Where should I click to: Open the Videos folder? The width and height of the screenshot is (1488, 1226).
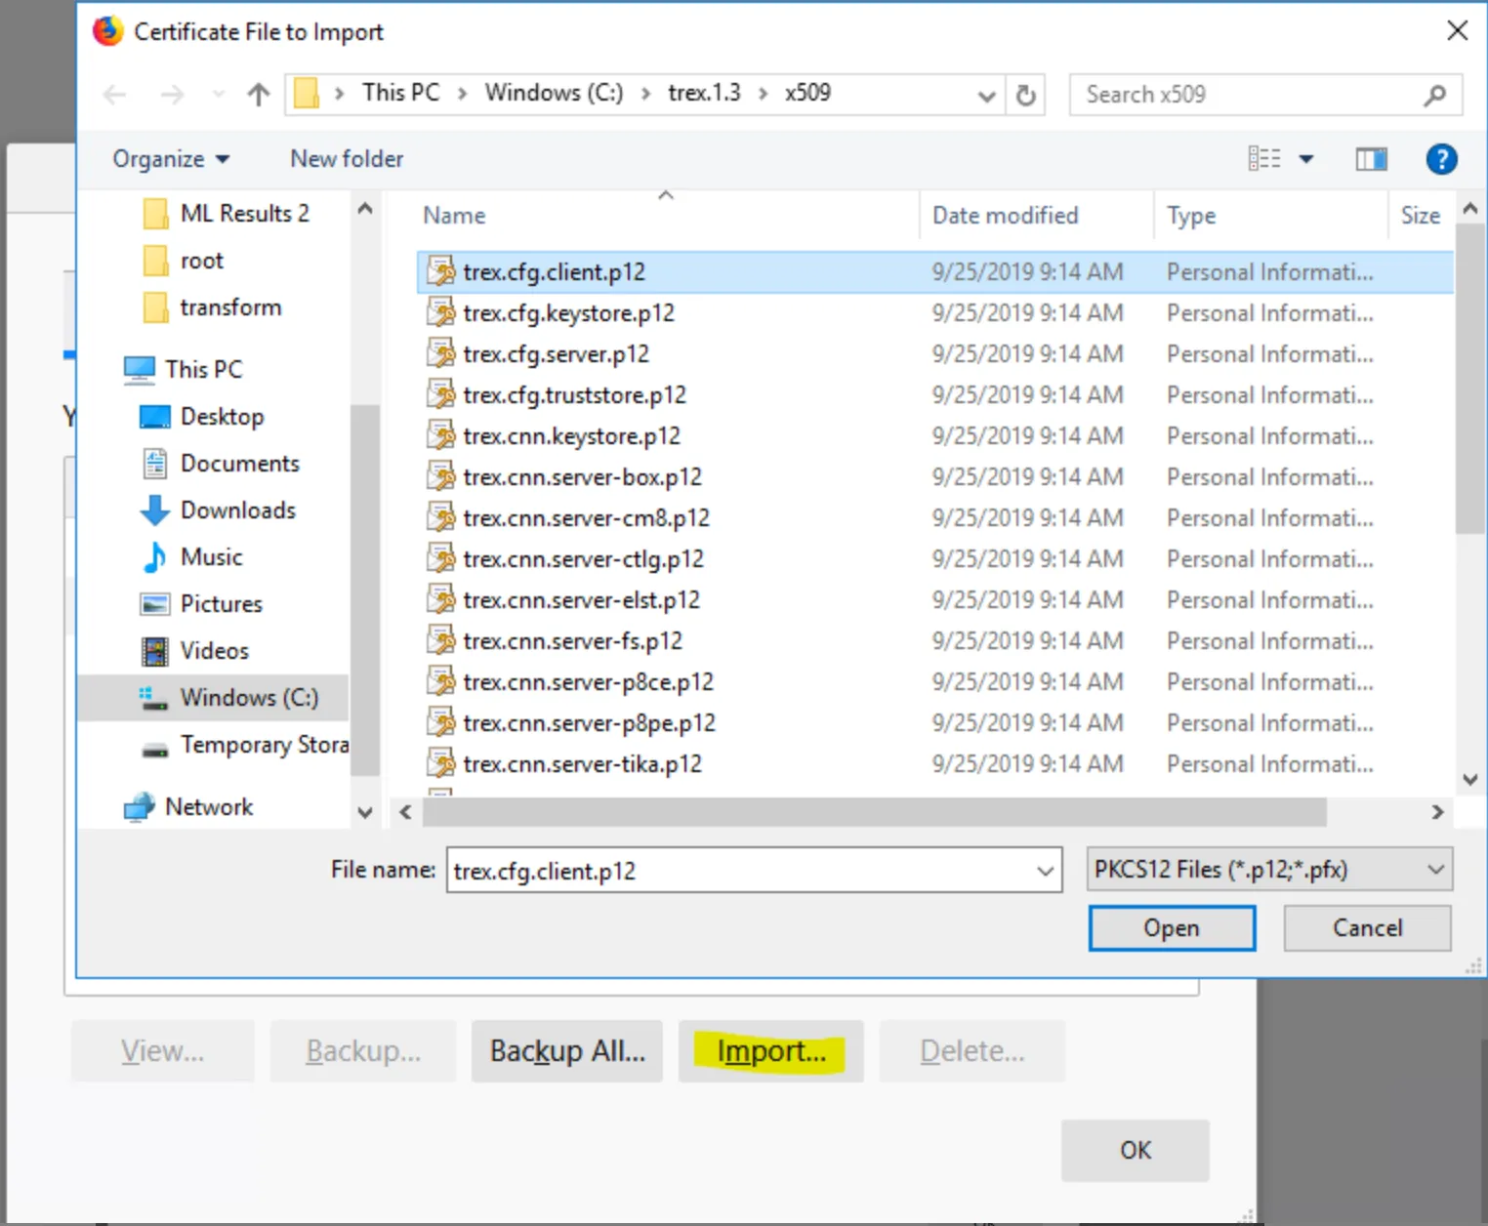[214, 651]
